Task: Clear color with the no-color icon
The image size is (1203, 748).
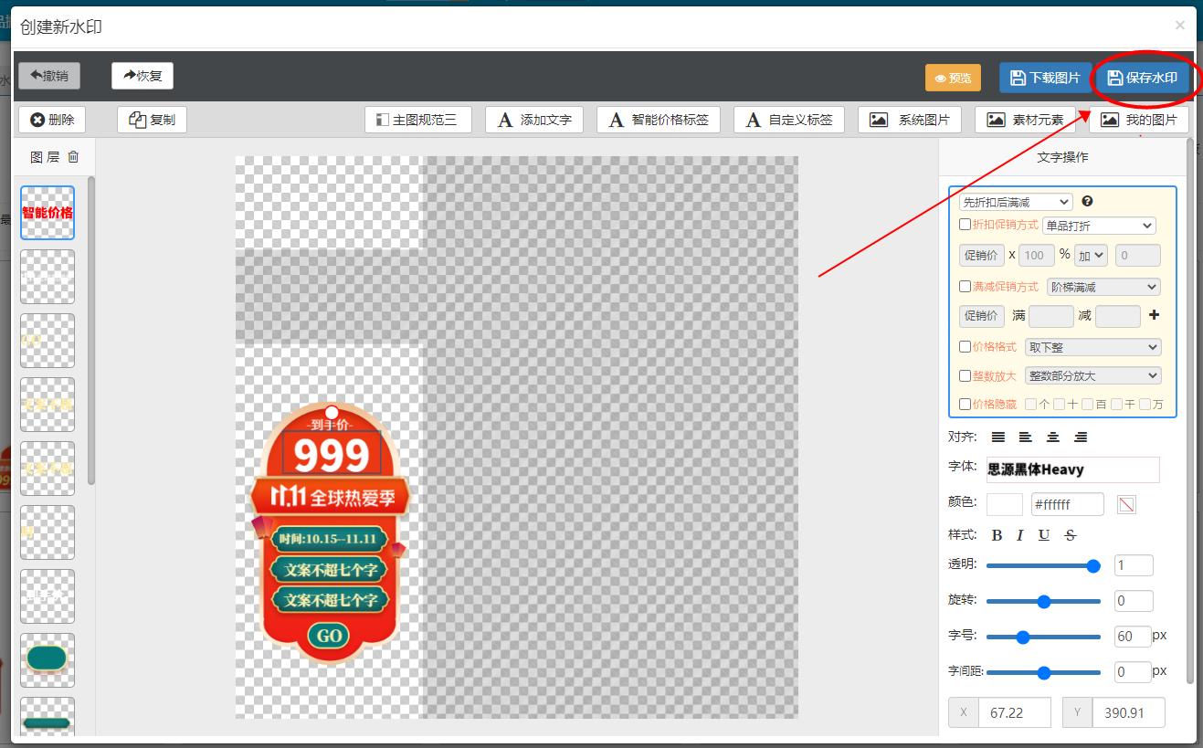Action: pyautogui.click(x=1126, y=504)
